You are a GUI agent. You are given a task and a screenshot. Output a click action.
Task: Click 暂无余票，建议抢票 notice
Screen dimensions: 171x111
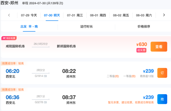(131, 102)
